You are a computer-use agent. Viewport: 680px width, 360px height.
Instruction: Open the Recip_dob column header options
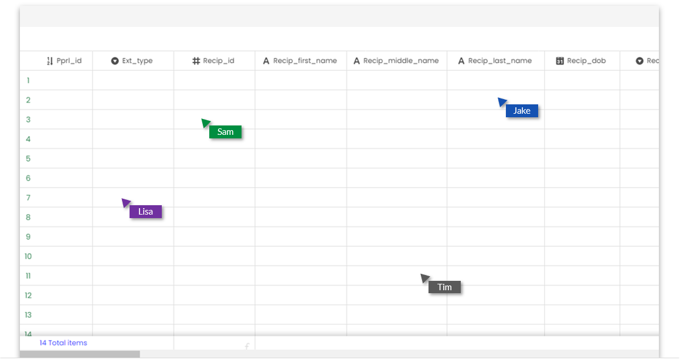pos(582,60)
